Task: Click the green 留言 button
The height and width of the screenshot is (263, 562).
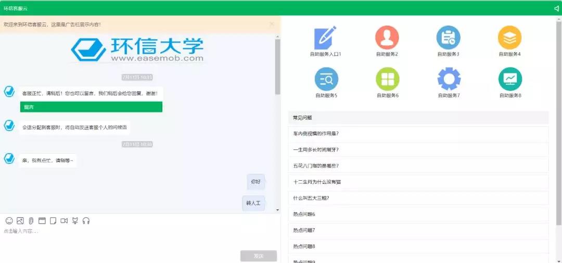Action: click(91, 107)
